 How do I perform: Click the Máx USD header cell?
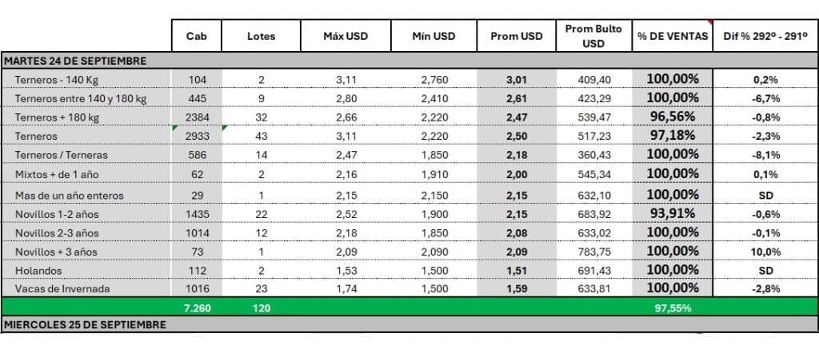(346, 36)
